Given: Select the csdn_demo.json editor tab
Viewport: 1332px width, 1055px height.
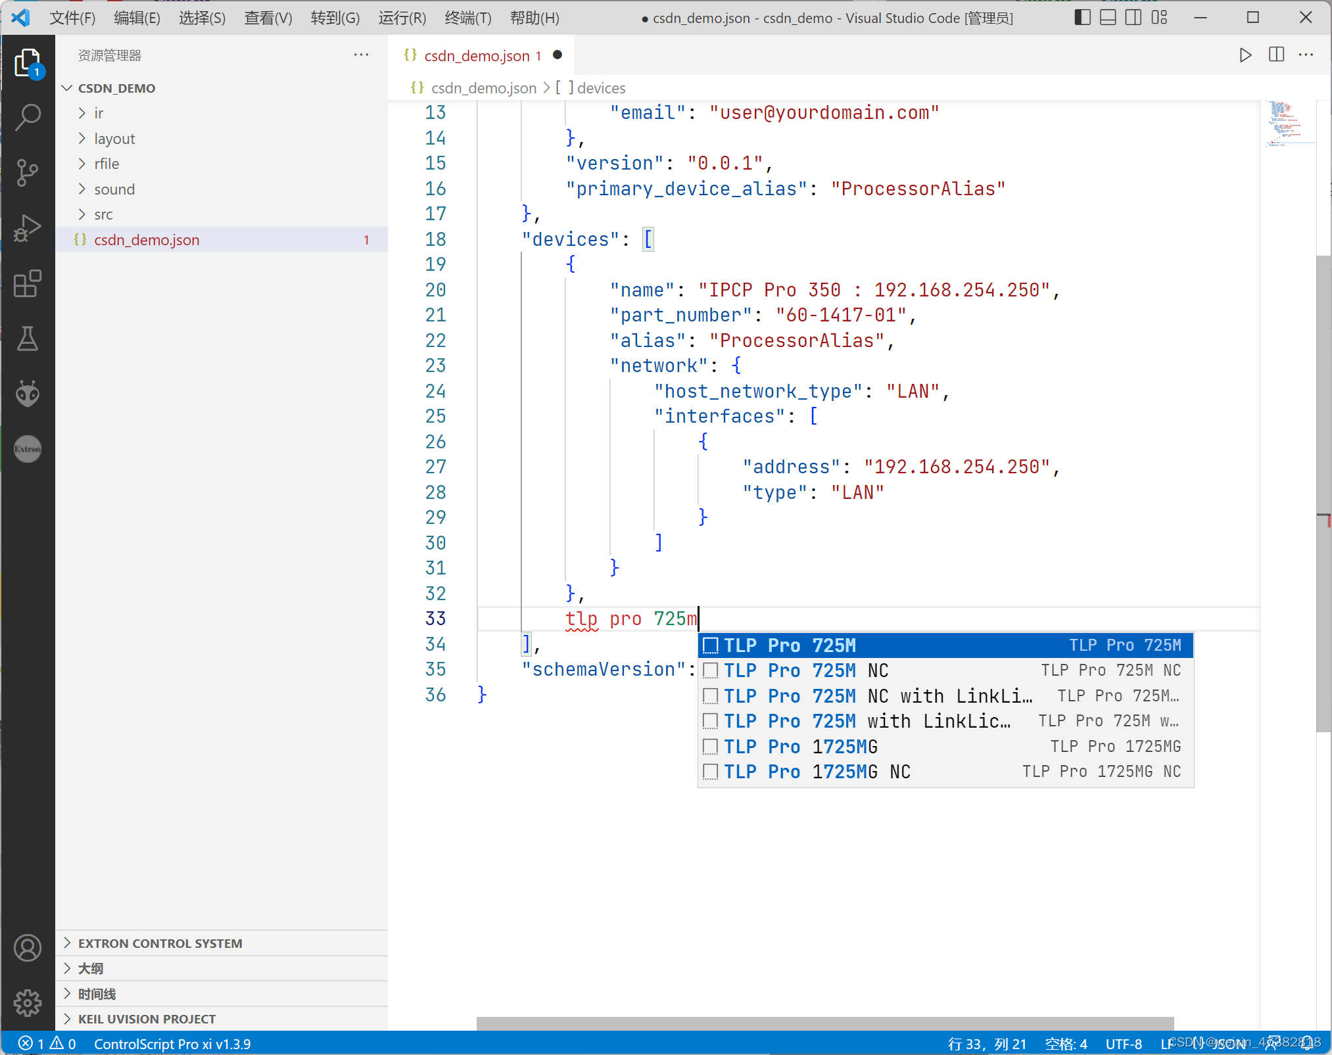Looking at the screenshot, I should click(477, 56).
